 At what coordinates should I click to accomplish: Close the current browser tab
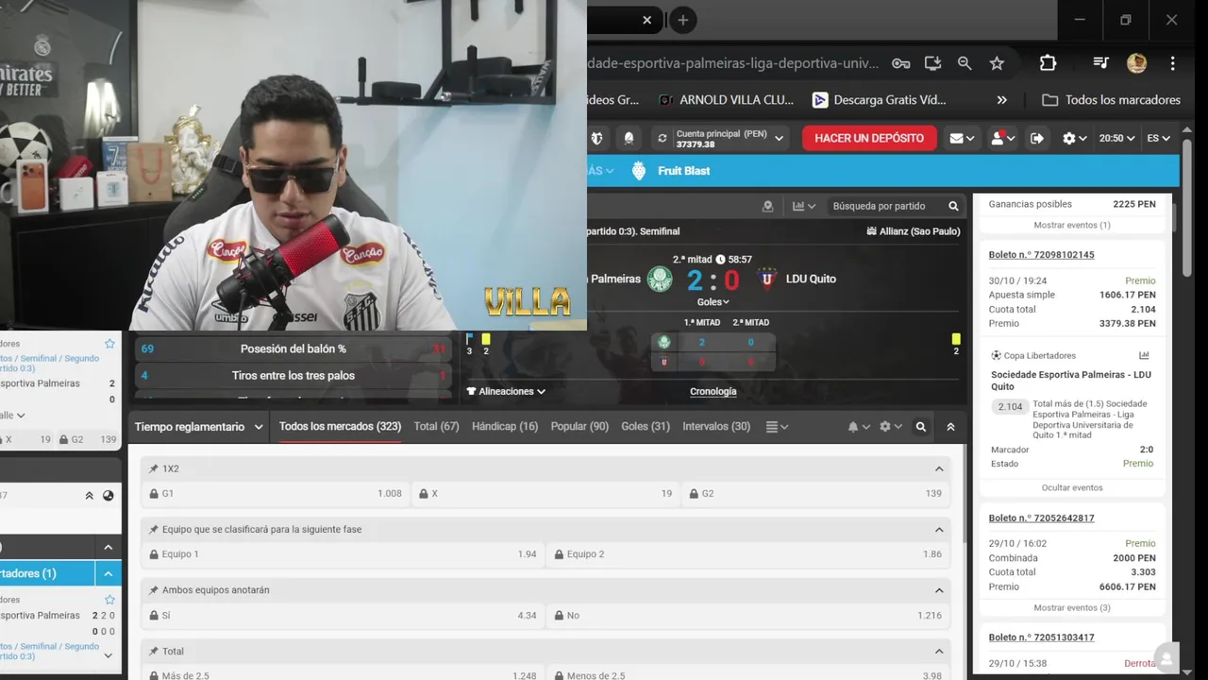point(646,20)
